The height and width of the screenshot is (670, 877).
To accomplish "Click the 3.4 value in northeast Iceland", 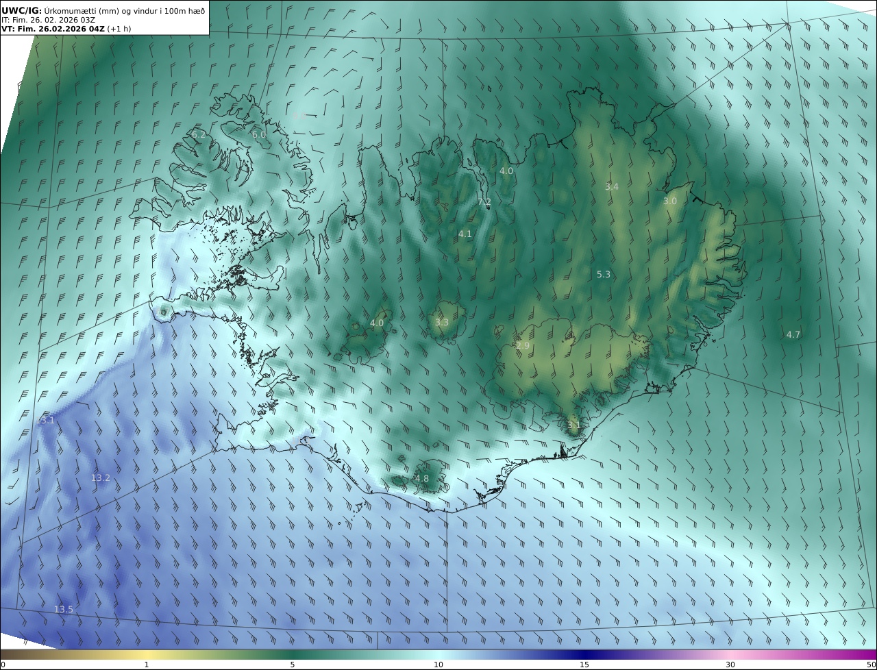I will [x=612, y=186].
